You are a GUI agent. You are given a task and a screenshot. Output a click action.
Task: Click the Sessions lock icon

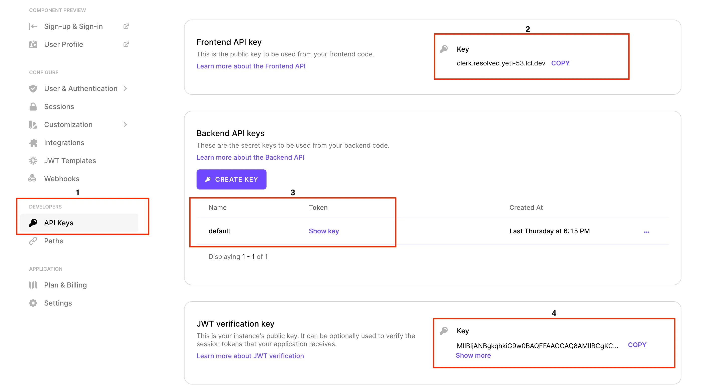tap(33, 107)
